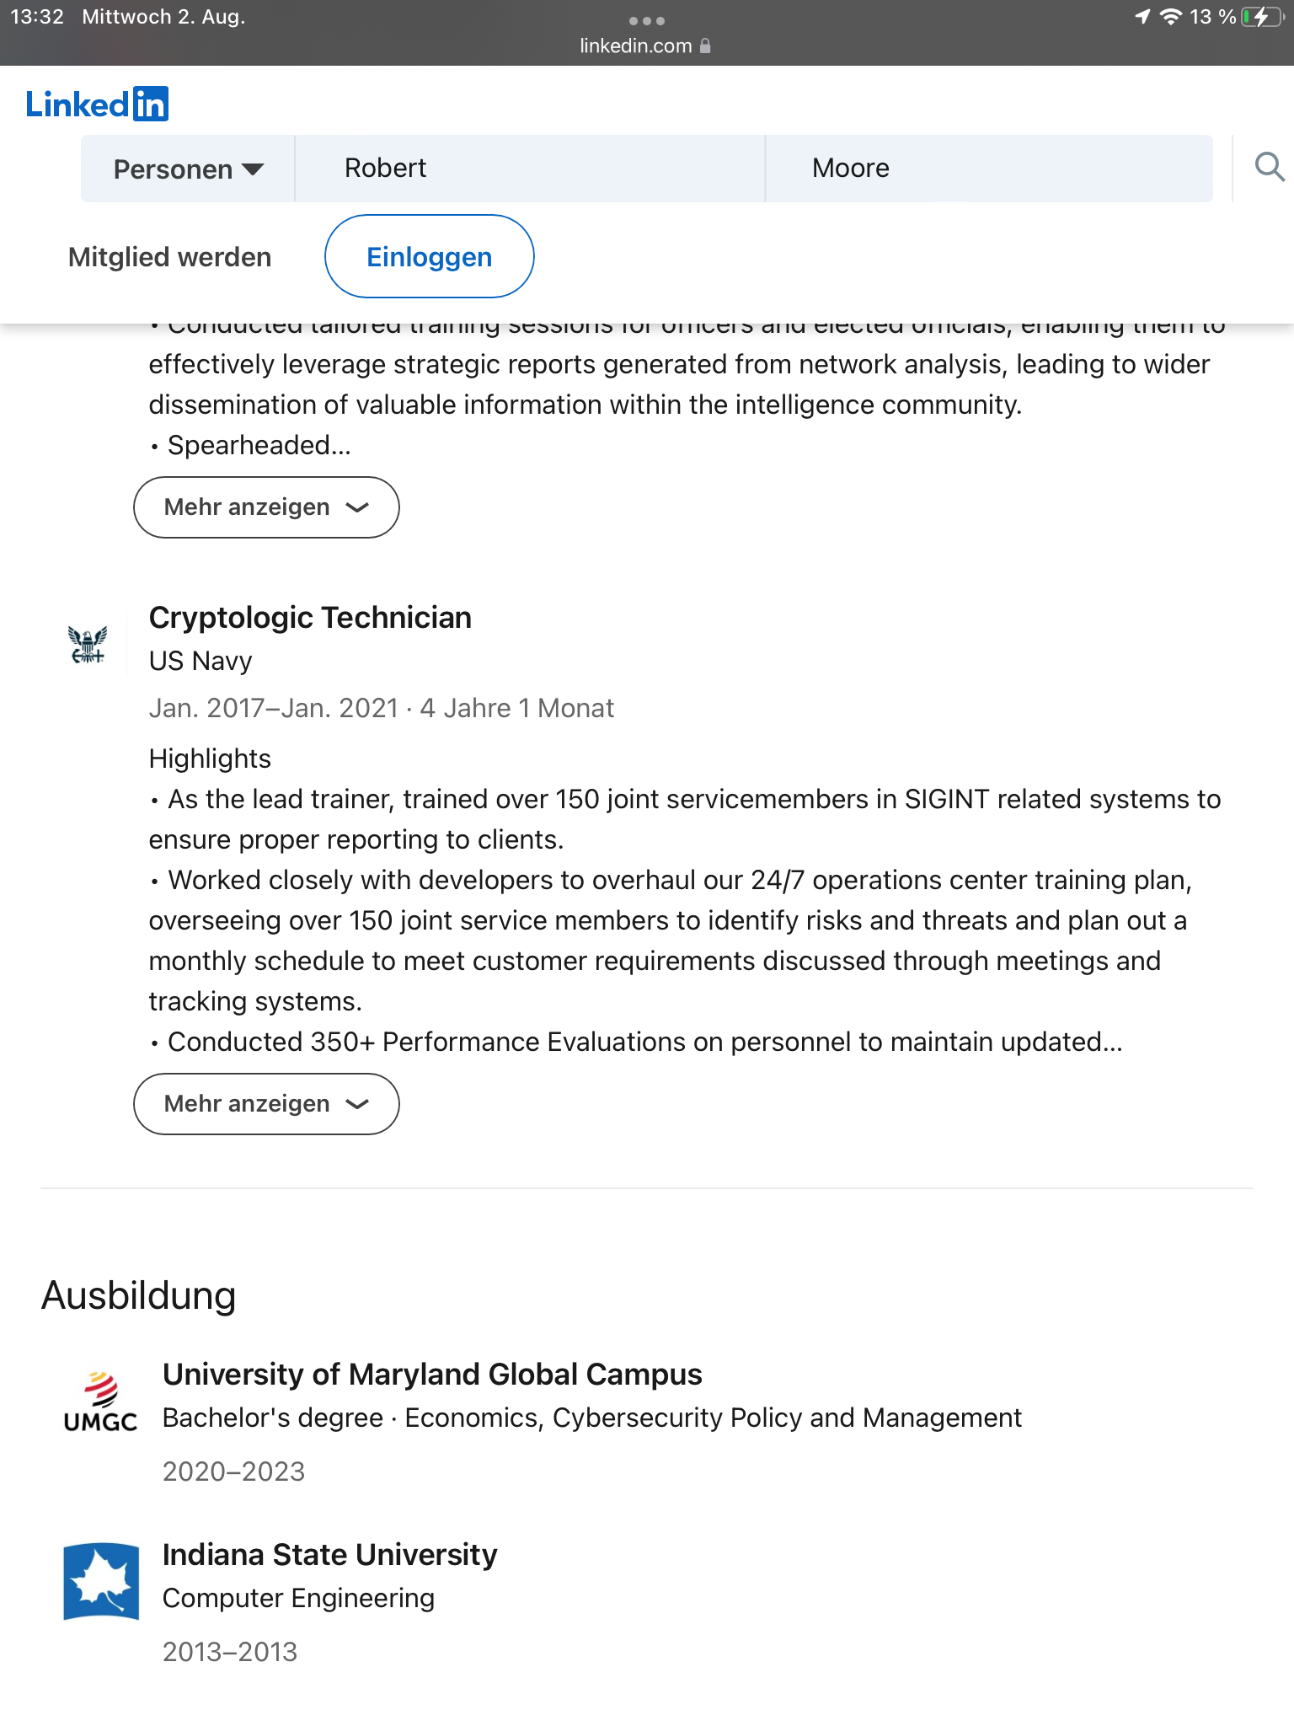The height and width of the screenshot is (1726, 1294).
Task: Open the US Navy company name link
Action: [x=201, y=662]
